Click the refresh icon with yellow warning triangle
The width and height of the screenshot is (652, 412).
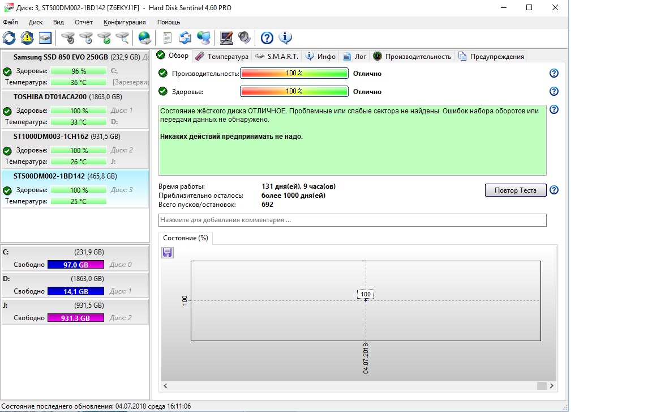[x=27, y=38]
